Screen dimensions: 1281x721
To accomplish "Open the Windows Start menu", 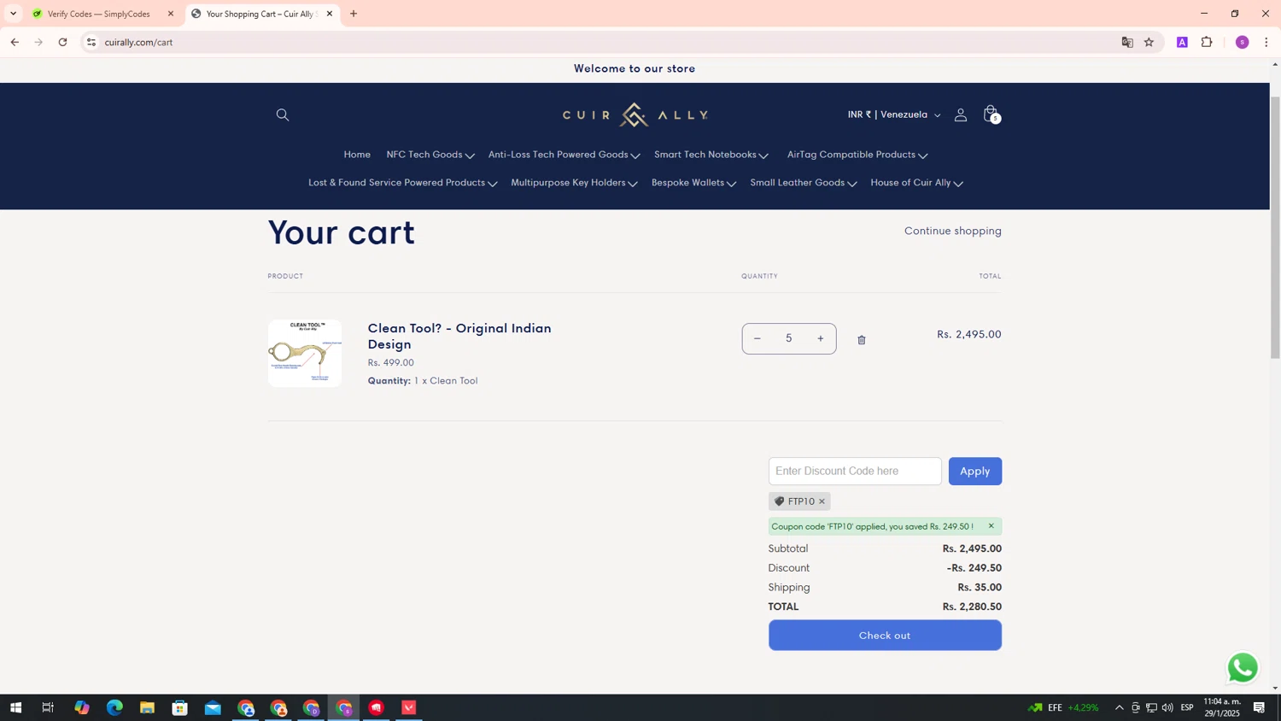I will pos(15,707).
